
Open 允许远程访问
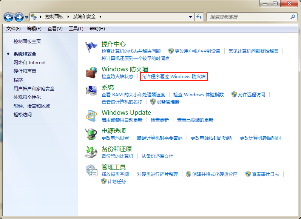click(x=252, y=95)
